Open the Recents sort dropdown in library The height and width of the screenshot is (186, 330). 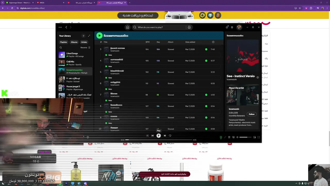click(85, 48)
